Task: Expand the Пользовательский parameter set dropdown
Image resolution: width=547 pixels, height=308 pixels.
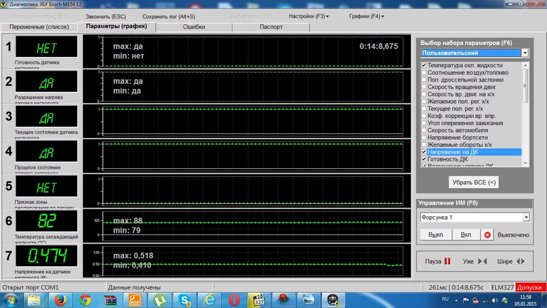Action: coord(525,53)
